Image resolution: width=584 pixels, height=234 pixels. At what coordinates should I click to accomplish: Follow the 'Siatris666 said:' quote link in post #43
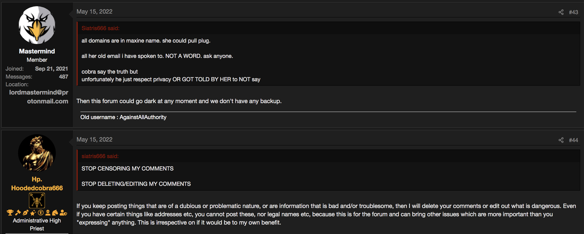click(x=100, y=28)
